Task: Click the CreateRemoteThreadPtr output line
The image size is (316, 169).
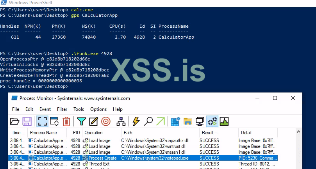Action: pyautogui.click(x=55, y=75)
